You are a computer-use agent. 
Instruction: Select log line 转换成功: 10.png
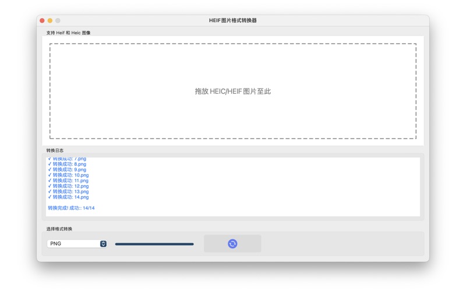[68, 175]
